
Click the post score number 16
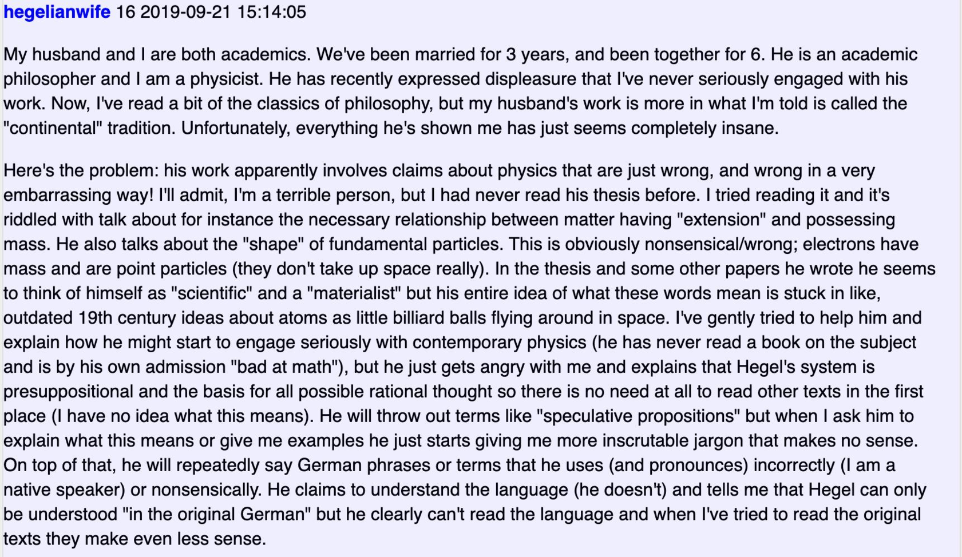coord(125,12)
